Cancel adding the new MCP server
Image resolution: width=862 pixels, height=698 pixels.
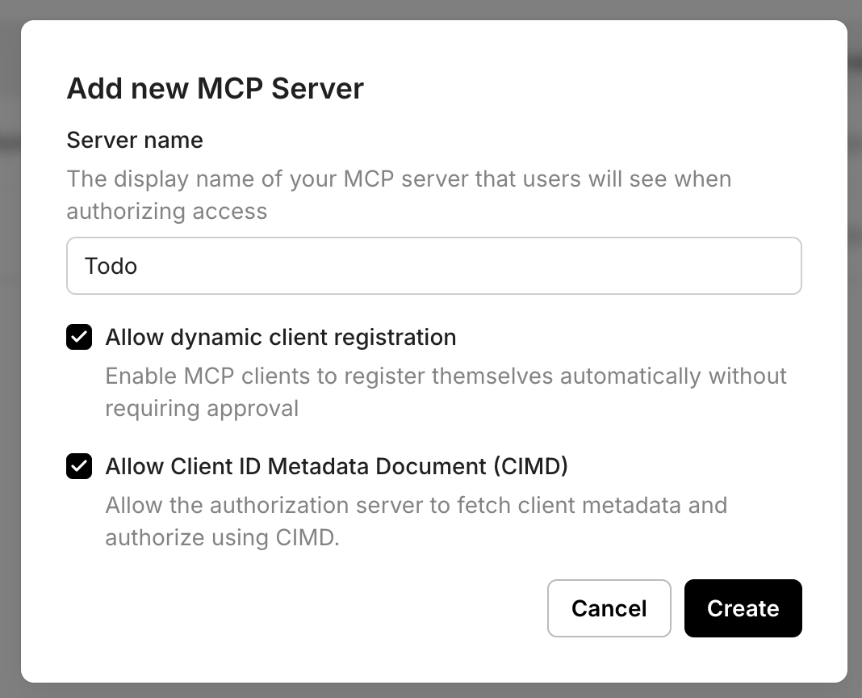(x=609, y=608)
